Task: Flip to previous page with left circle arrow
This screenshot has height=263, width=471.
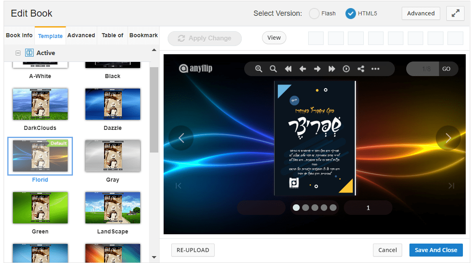Action: pyautogui.click(x=181, y=138)
